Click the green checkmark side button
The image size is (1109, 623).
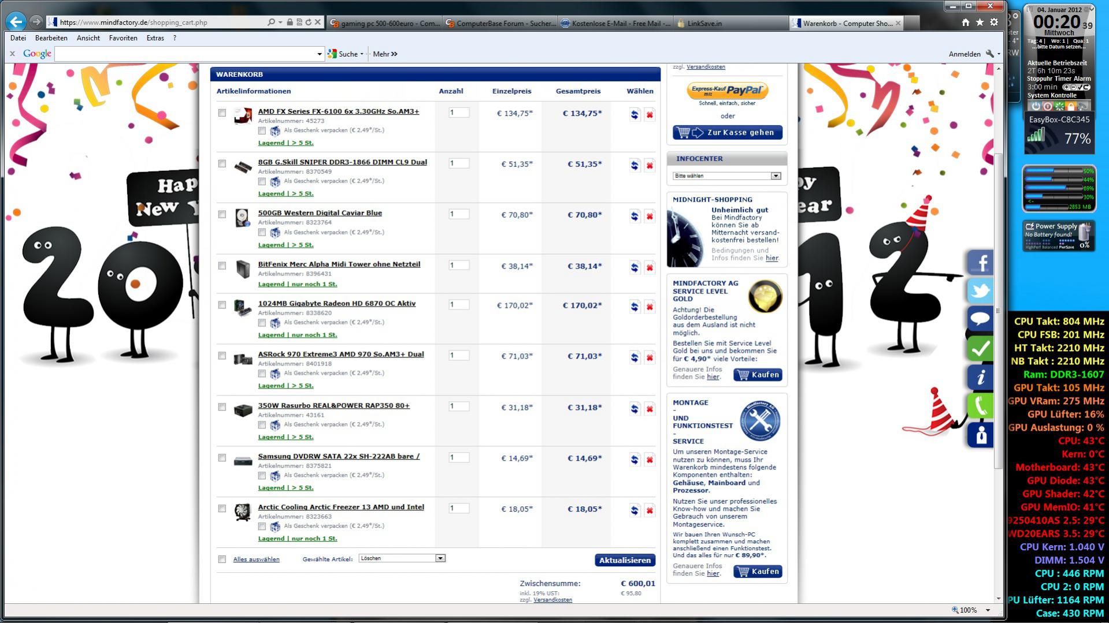pyautogui.click(x=980, y=348)
